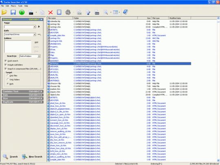Screen dimensions: 220x165
Task: Open the Macro menu
Action: (13, 6)
